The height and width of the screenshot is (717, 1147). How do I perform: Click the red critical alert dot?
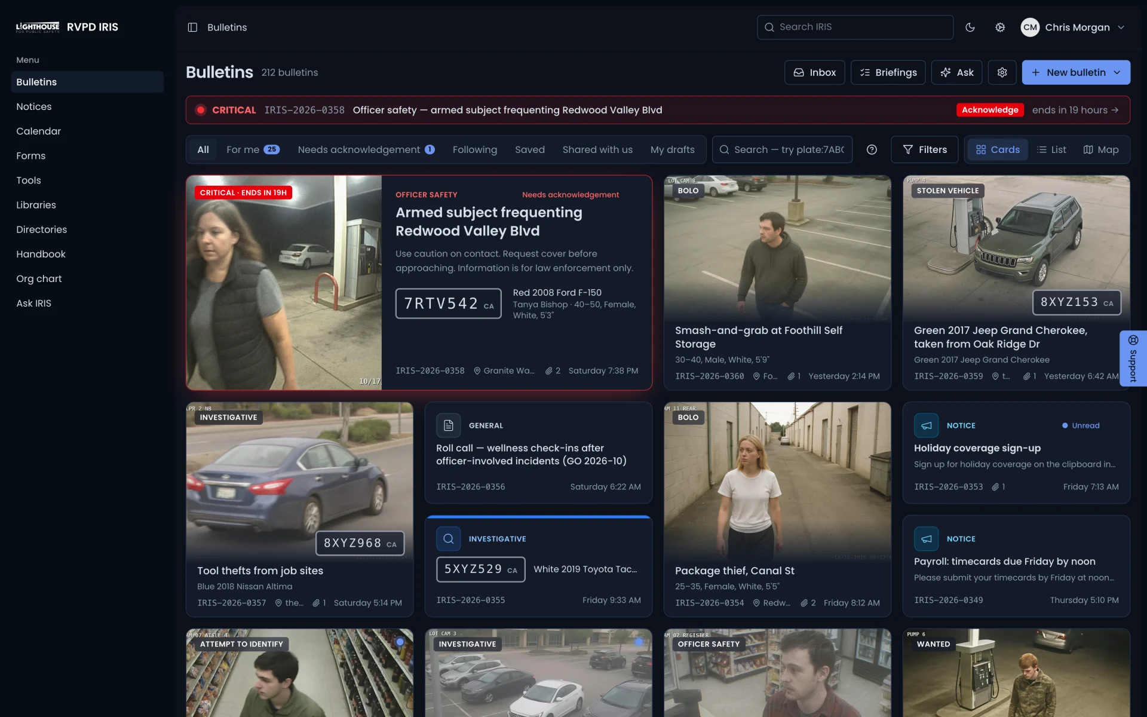[201, 110]
